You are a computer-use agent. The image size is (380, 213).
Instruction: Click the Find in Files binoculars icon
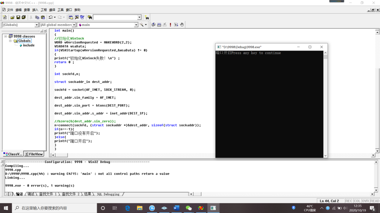click(x=90, y=17)
